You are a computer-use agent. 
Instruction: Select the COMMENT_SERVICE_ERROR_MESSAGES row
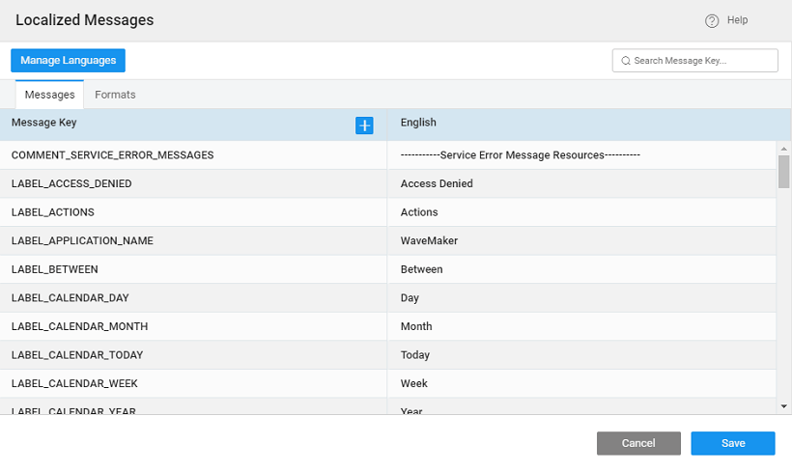[112, 154]
